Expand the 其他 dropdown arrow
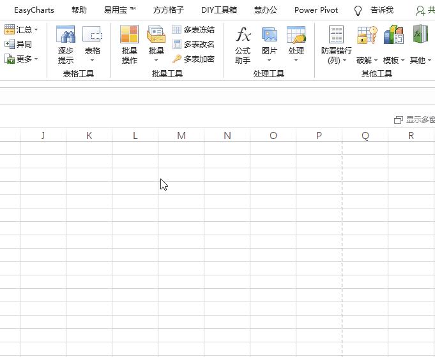The width and height of the screenshot is (435, 357). click(x=429, y=60)
